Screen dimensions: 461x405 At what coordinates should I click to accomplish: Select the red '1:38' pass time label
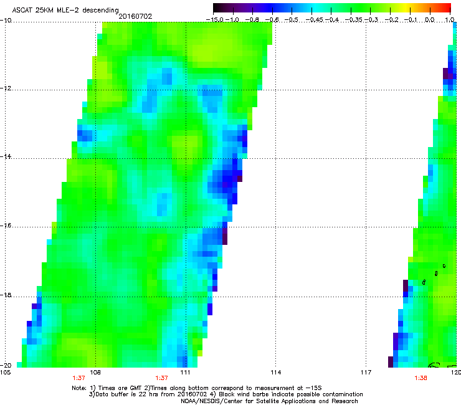[x=421, y=378]
